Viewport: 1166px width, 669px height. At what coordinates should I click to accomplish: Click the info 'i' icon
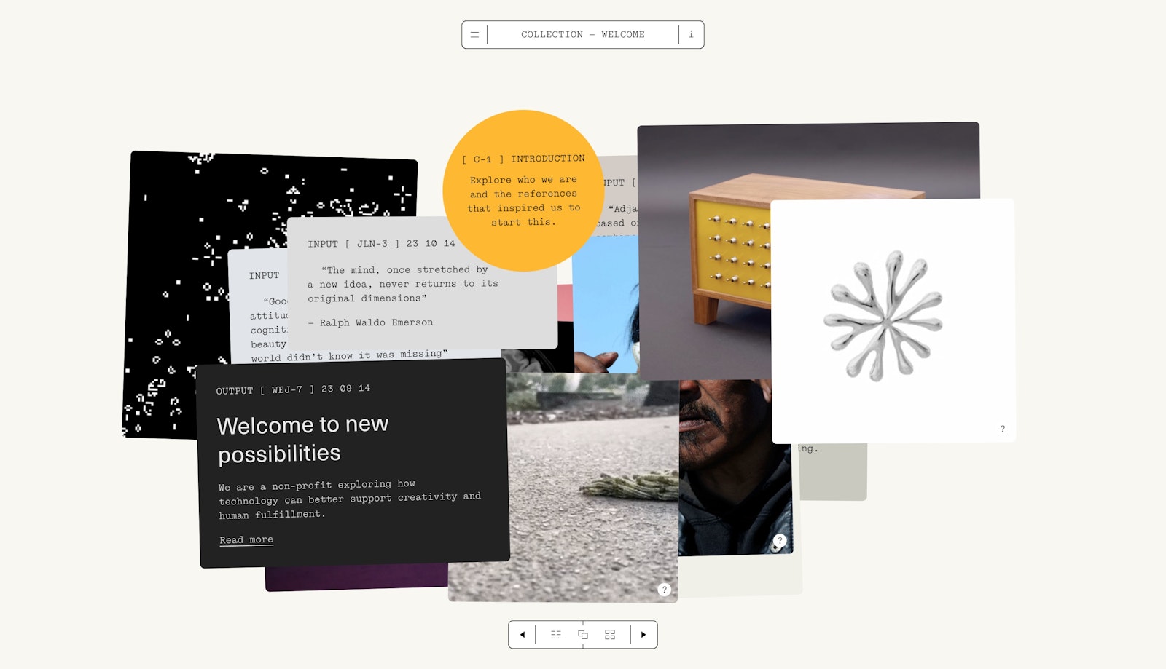691,35
